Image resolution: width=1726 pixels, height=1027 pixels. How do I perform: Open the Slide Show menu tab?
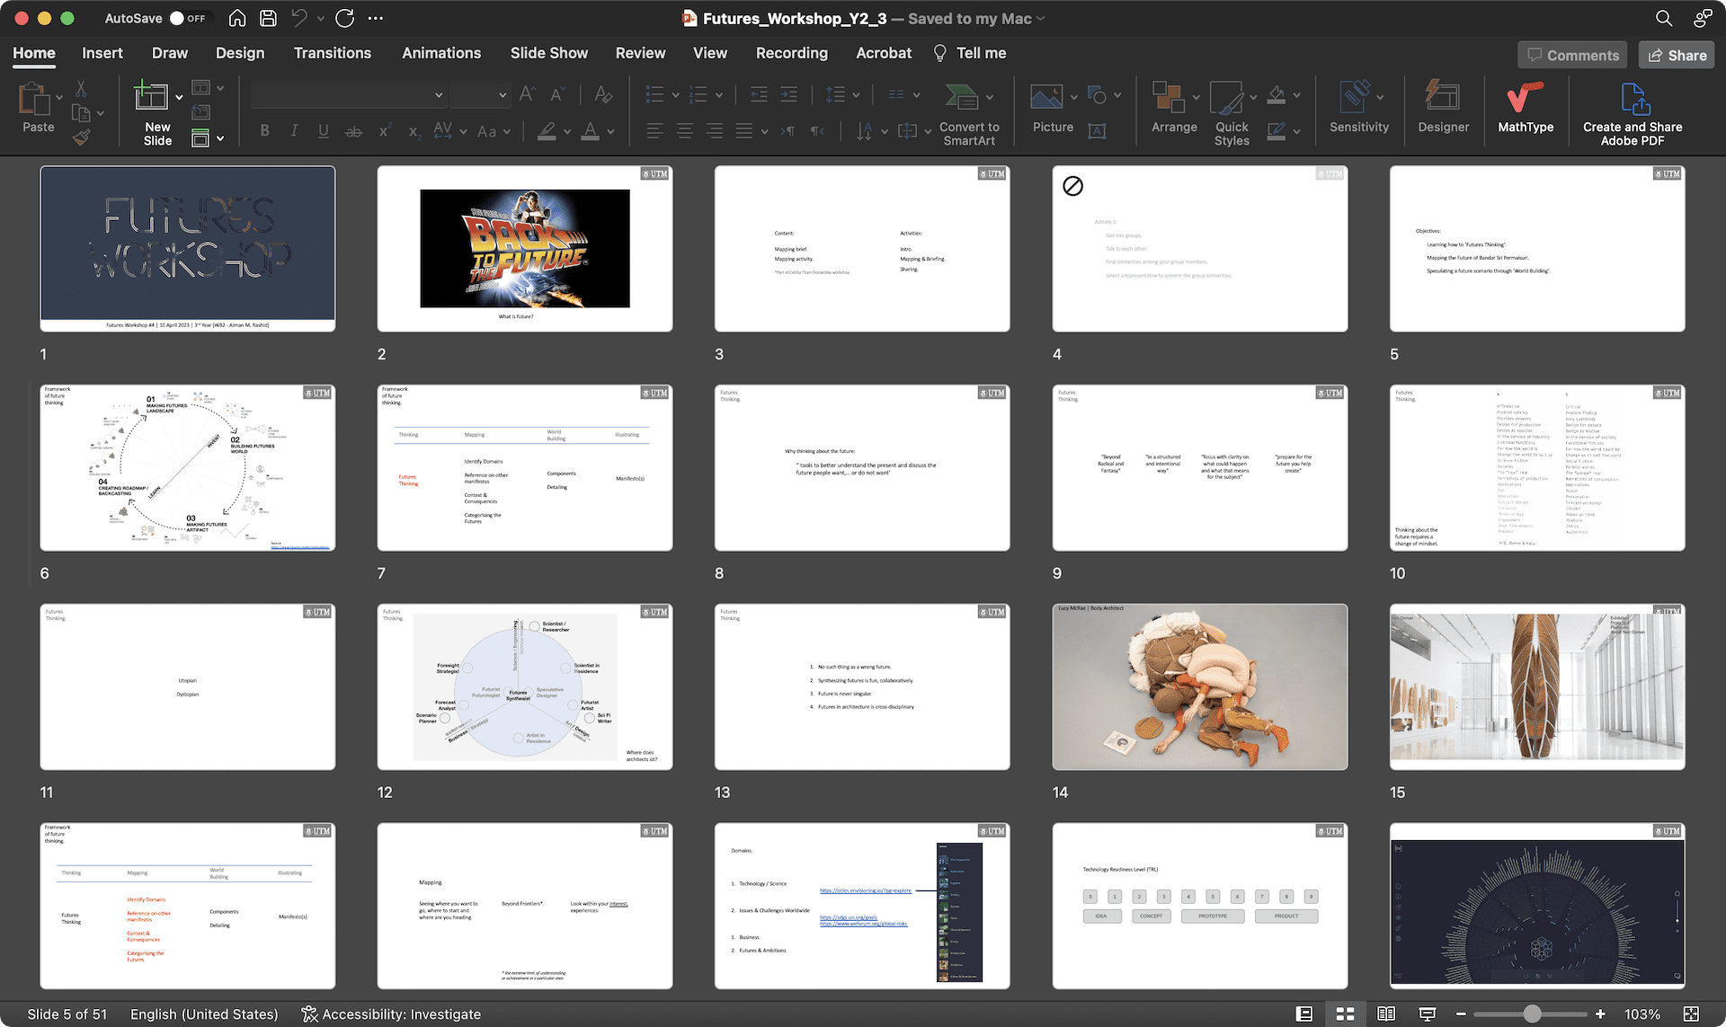tap(549, 53)
